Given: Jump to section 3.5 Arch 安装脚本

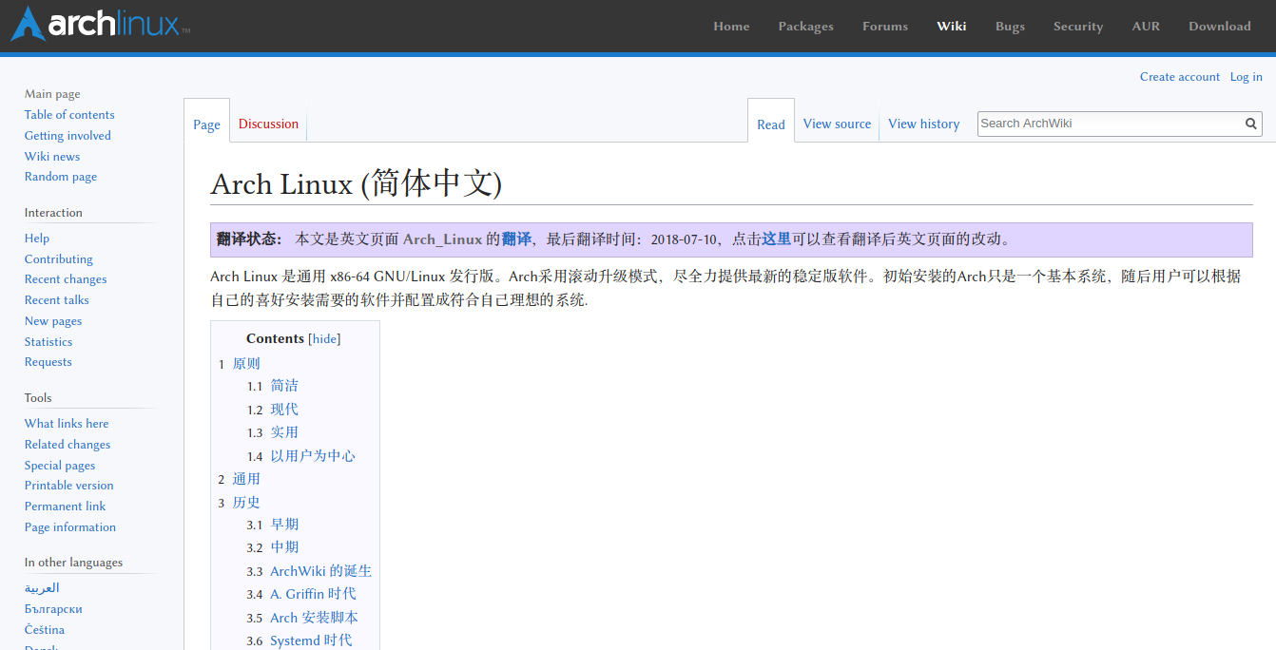Looking at the screenshot, I should click(x=314, y=618).
